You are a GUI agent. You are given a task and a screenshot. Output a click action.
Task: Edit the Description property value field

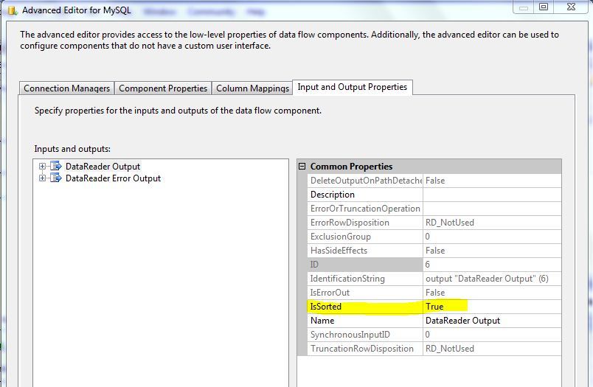tap(492, 195)
